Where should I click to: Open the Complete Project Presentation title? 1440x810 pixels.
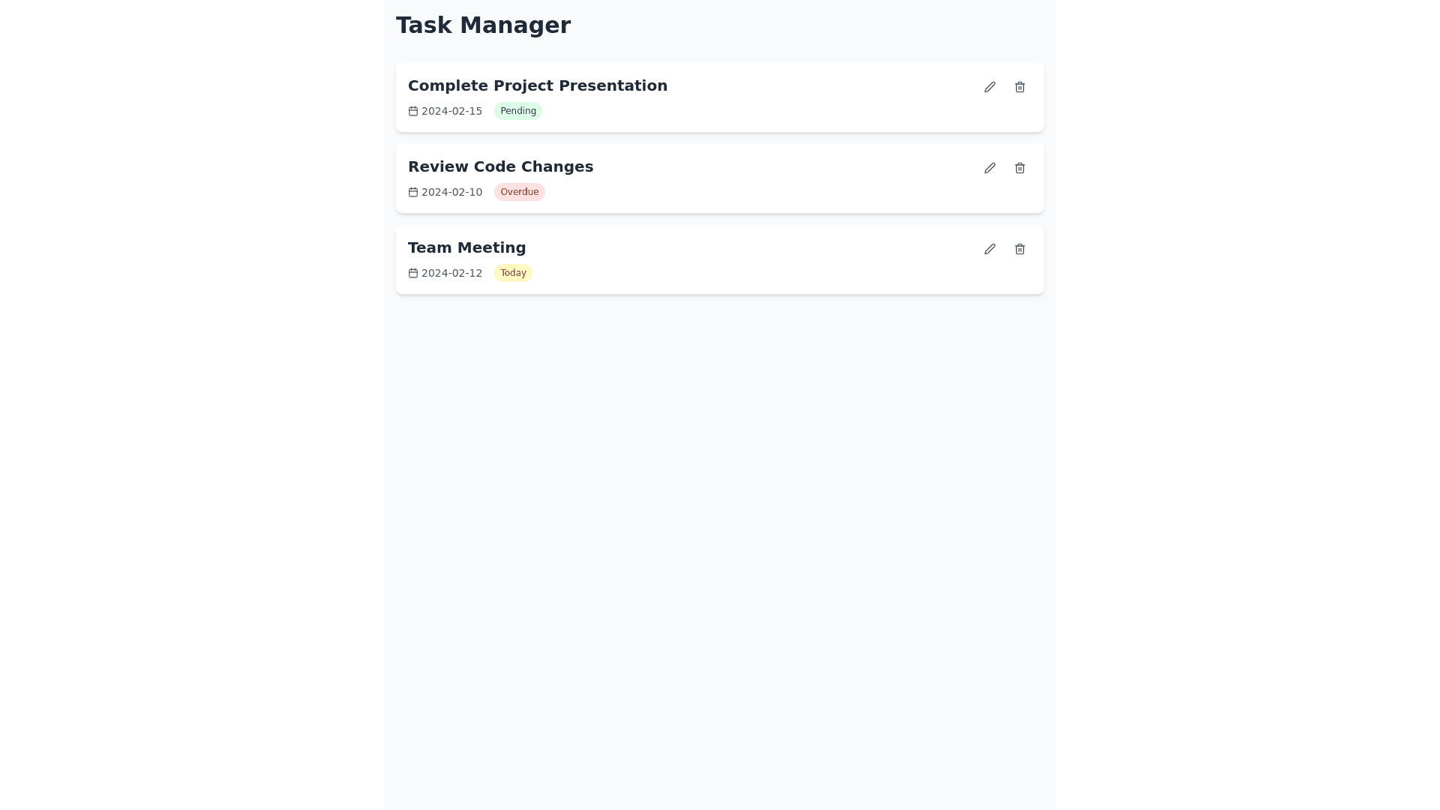point(537,85)
